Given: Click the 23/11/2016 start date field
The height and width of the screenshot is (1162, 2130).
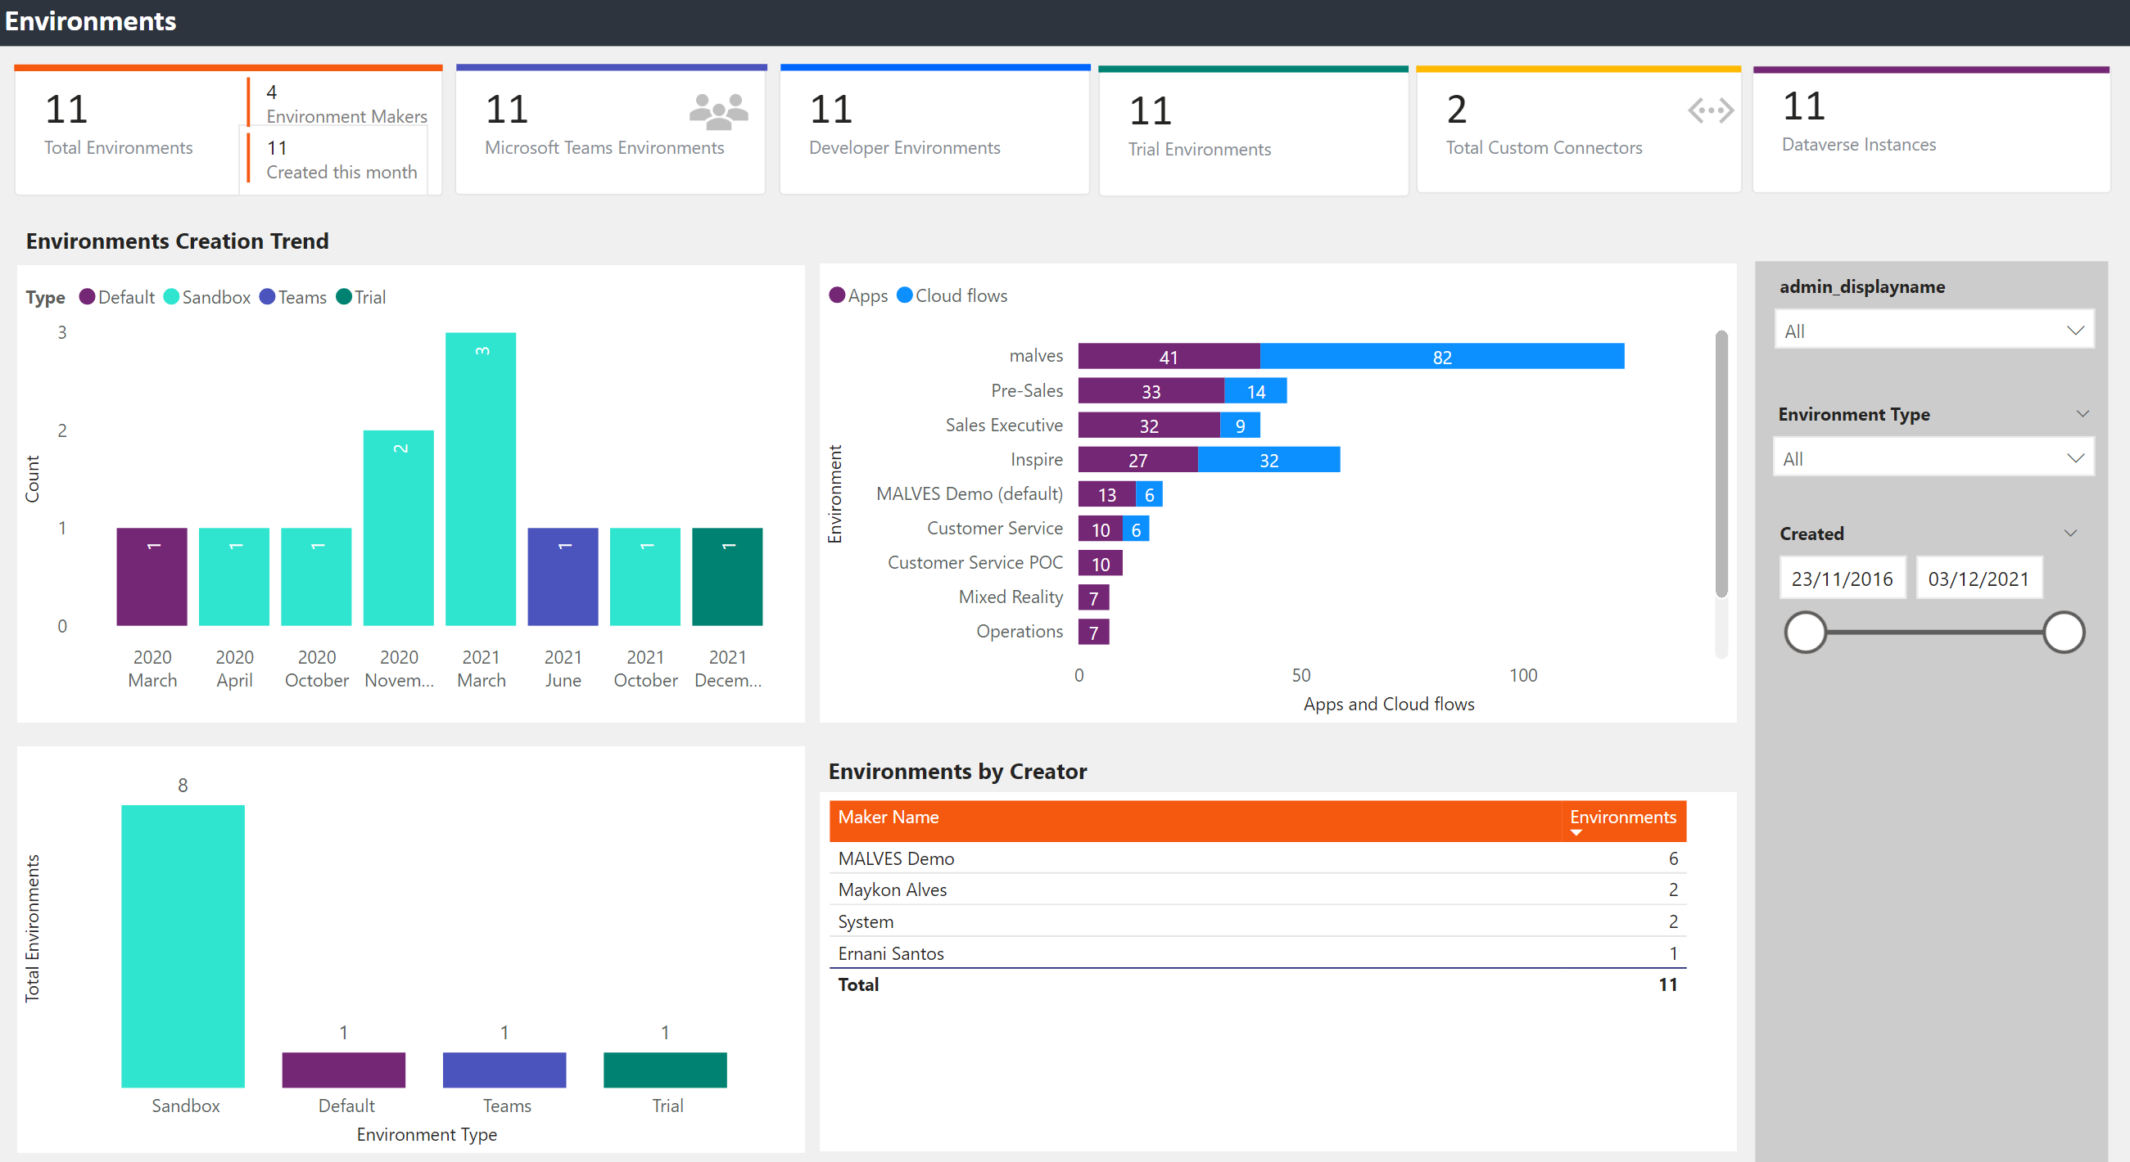Looking at the screenshot, I should [x=1843, y=578].
